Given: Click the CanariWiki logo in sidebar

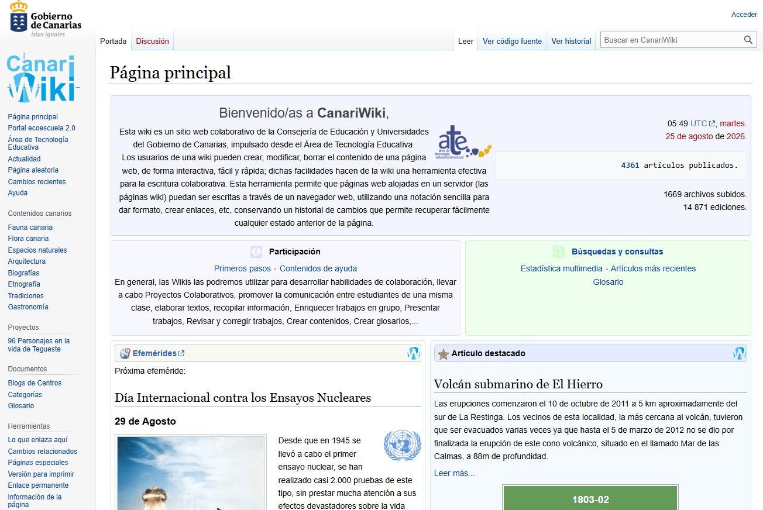Looking at the screenshot, I should click(x=43, y=78).
